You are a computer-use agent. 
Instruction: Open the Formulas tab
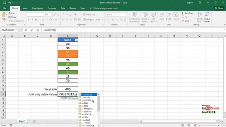[52, 8]
